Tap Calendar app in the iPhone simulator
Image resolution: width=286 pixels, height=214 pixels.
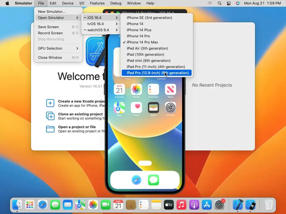tap(119, 89)
